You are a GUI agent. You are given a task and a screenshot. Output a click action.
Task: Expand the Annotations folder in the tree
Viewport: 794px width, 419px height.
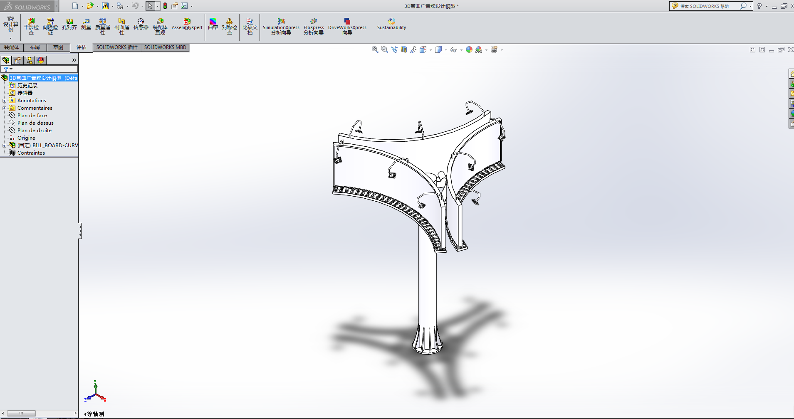pos(4,100)
